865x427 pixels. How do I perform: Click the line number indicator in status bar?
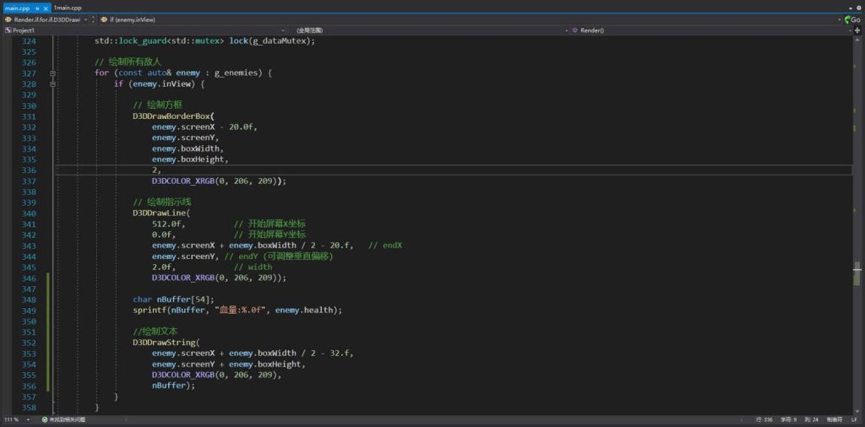764,419
